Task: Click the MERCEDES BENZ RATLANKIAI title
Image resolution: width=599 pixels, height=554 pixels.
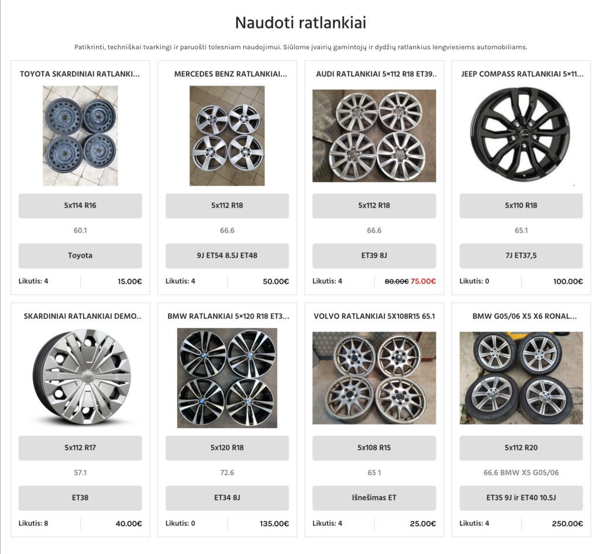Action: click(x=230, y=74)
